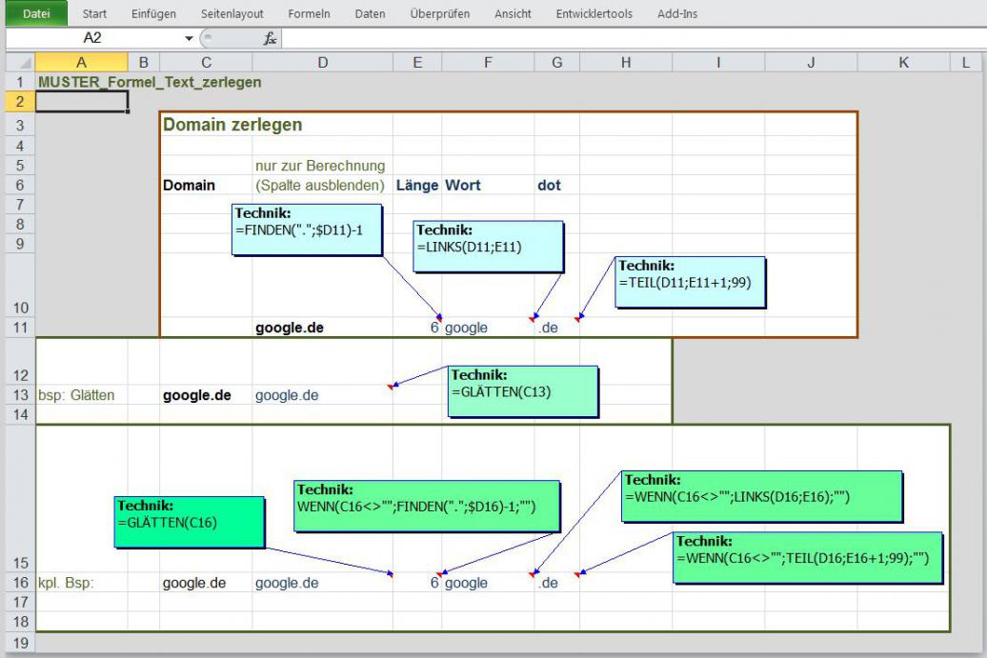This screenshot has height=658, width=987.
Task: Select row 3 header
Action: (20, 125)
